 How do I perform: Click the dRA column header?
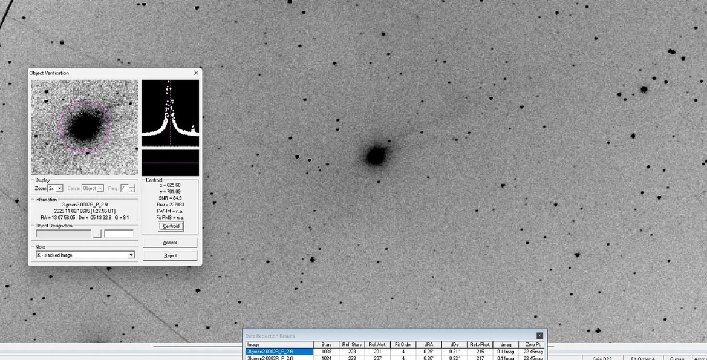(x=429, y=345)
